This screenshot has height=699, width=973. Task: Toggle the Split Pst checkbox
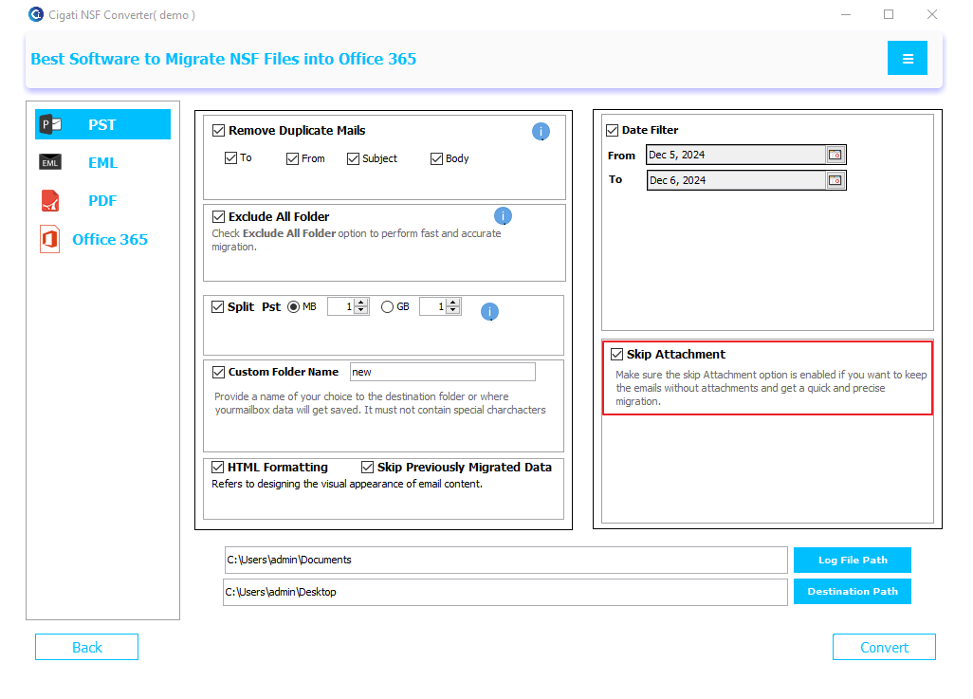tap(217, 306)
